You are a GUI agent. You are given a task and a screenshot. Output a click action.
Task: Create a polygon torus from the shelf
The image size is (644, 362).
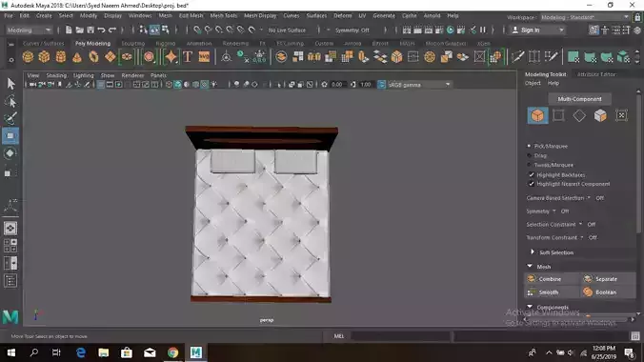pyautogui.click(x=93, y=57)
